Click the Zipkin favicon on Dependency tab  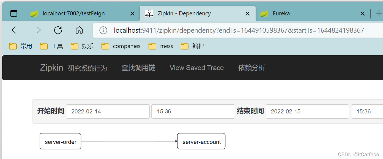point(149,13)
